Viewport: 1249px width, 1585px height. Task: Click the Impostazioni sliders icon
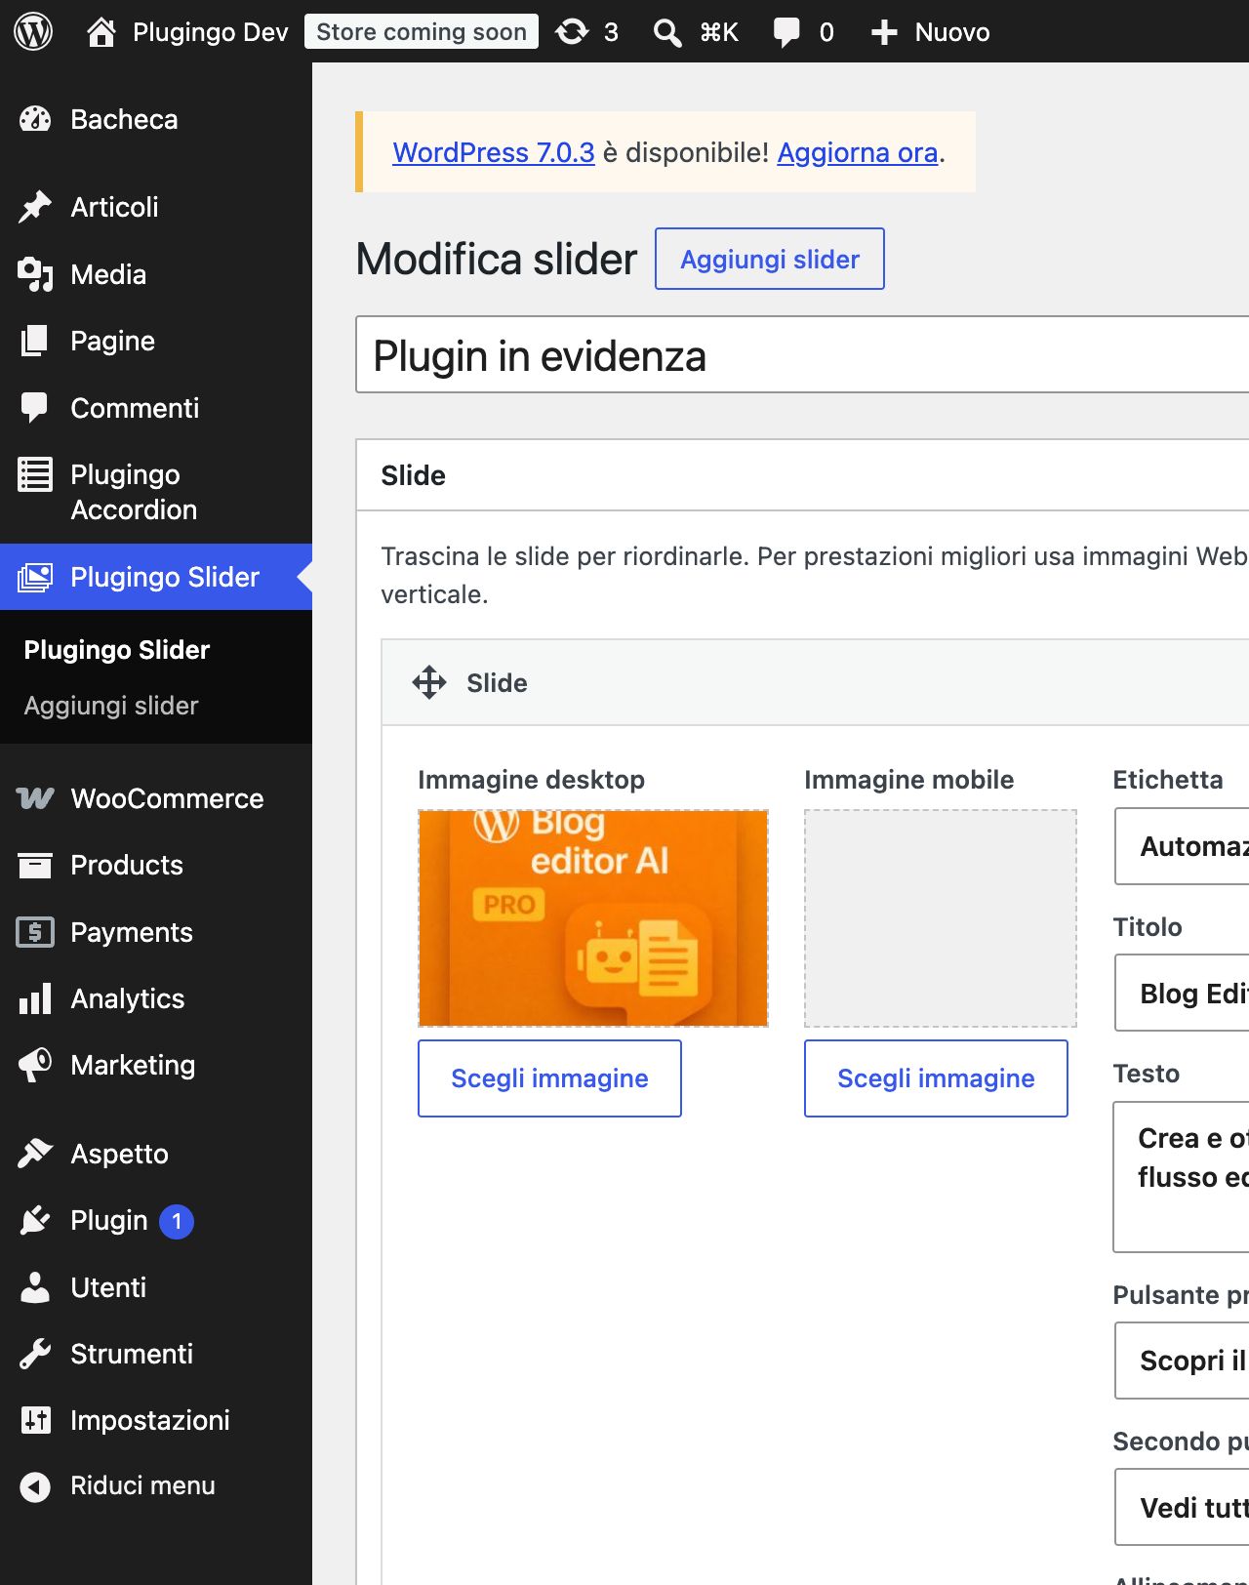35,1420
